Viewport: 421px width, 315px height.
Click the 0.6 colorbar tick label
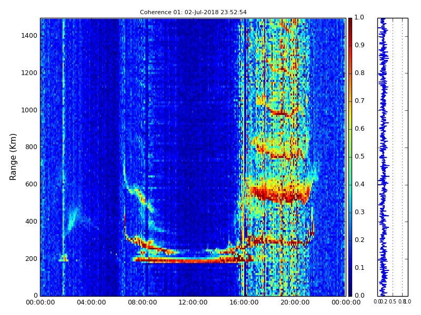click(359, 129)
